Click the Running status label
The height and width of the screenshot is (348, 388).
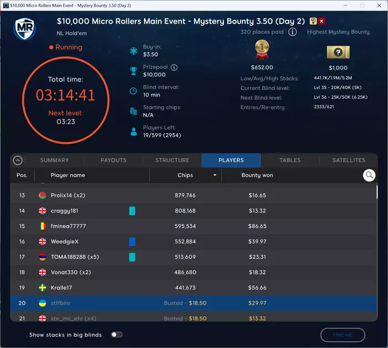(69, 47)
